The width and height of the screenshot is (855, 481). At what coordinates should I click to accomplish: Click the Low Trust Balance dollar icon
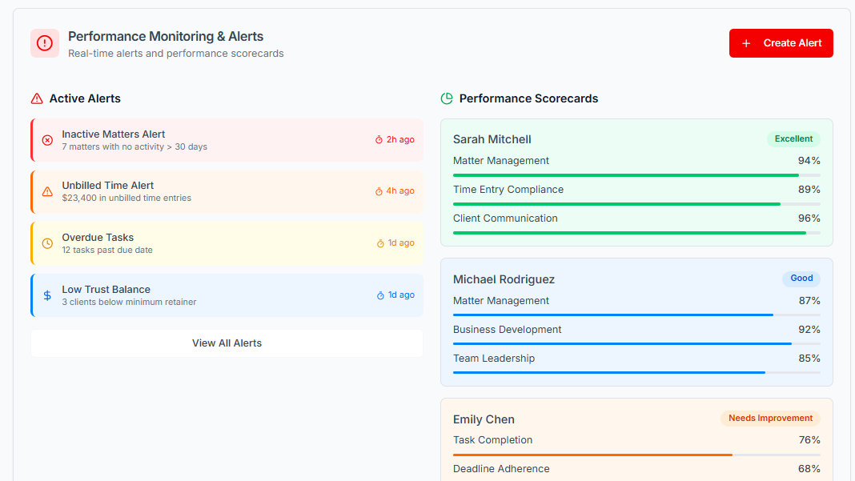click(x=47, y=295)
